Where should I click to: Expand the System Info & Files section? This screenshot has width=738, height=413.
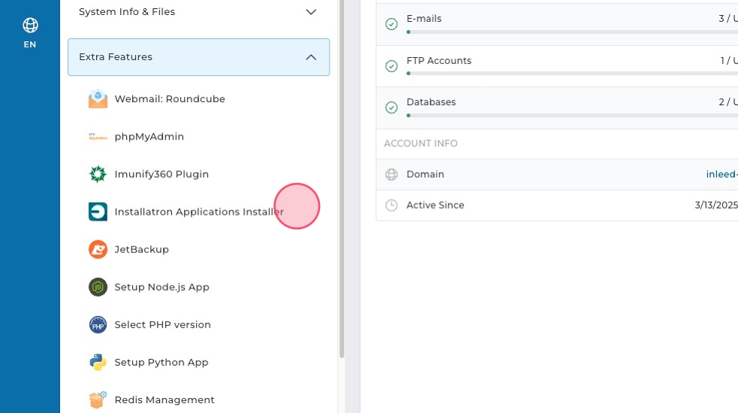coord(198,12)
